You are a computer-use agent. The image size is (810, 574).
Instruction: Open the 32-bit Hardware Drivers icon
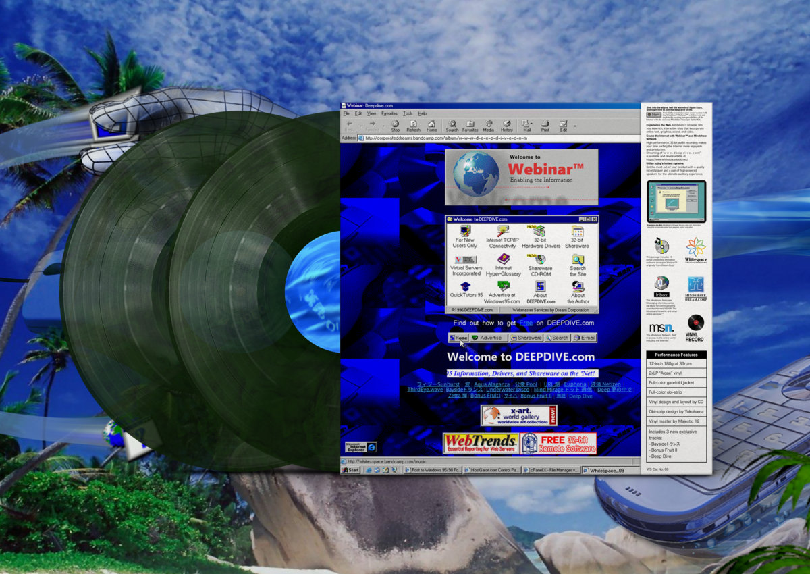(x=540, y=236)
